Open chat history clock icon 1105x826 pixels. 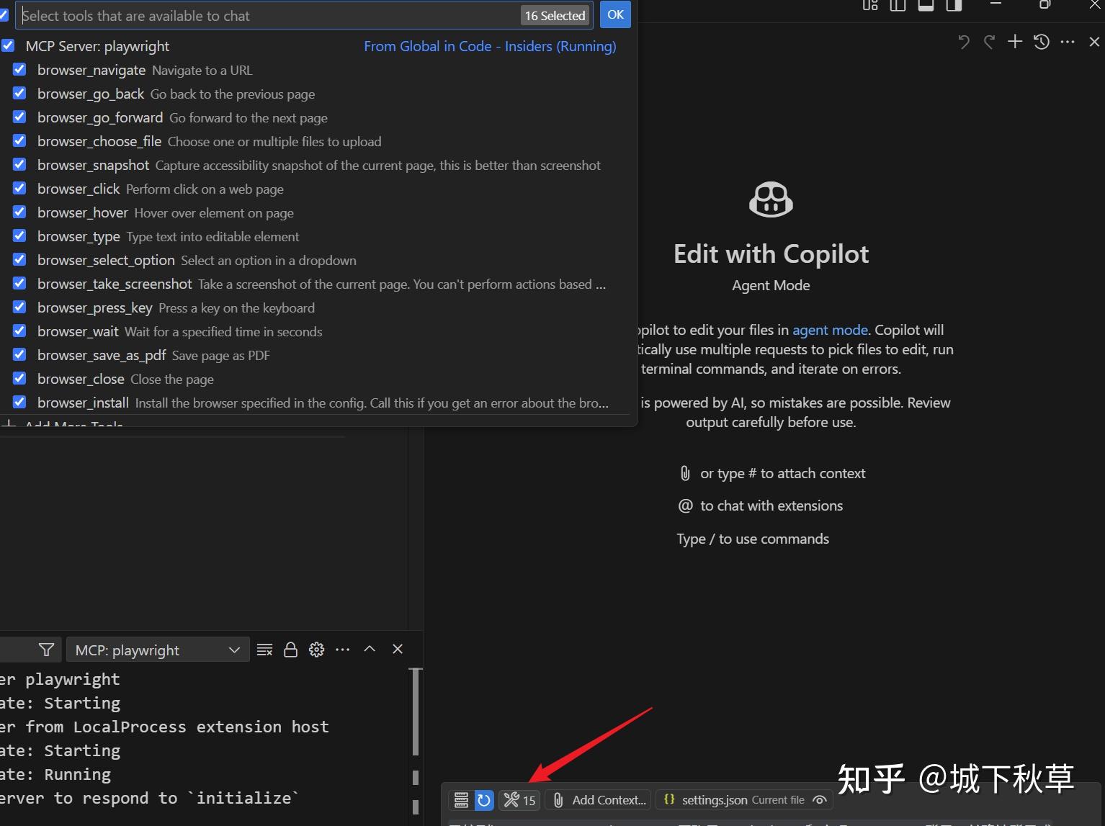1040,41
